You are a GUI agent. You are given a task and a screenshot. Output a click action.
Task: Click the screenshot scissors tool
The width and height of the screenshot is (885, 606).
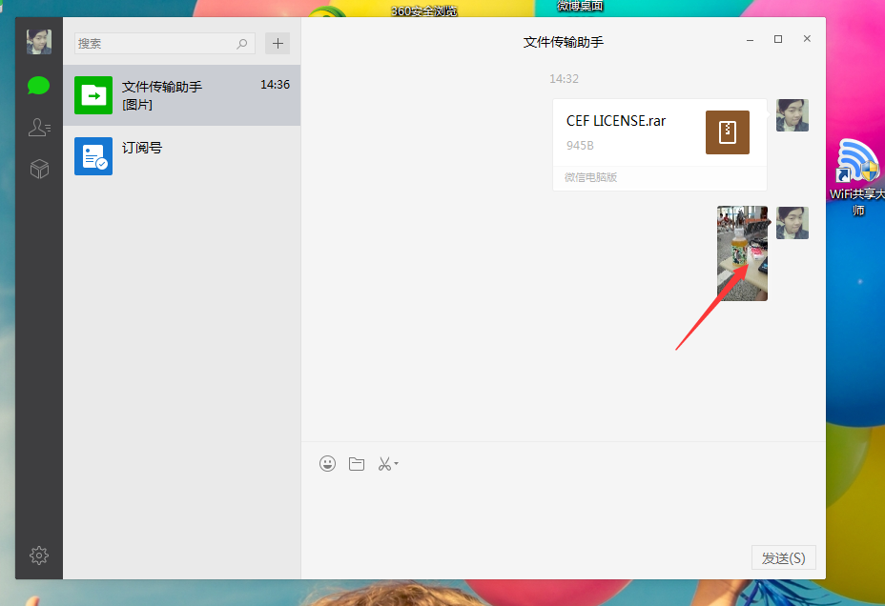(x=384, y=463)
